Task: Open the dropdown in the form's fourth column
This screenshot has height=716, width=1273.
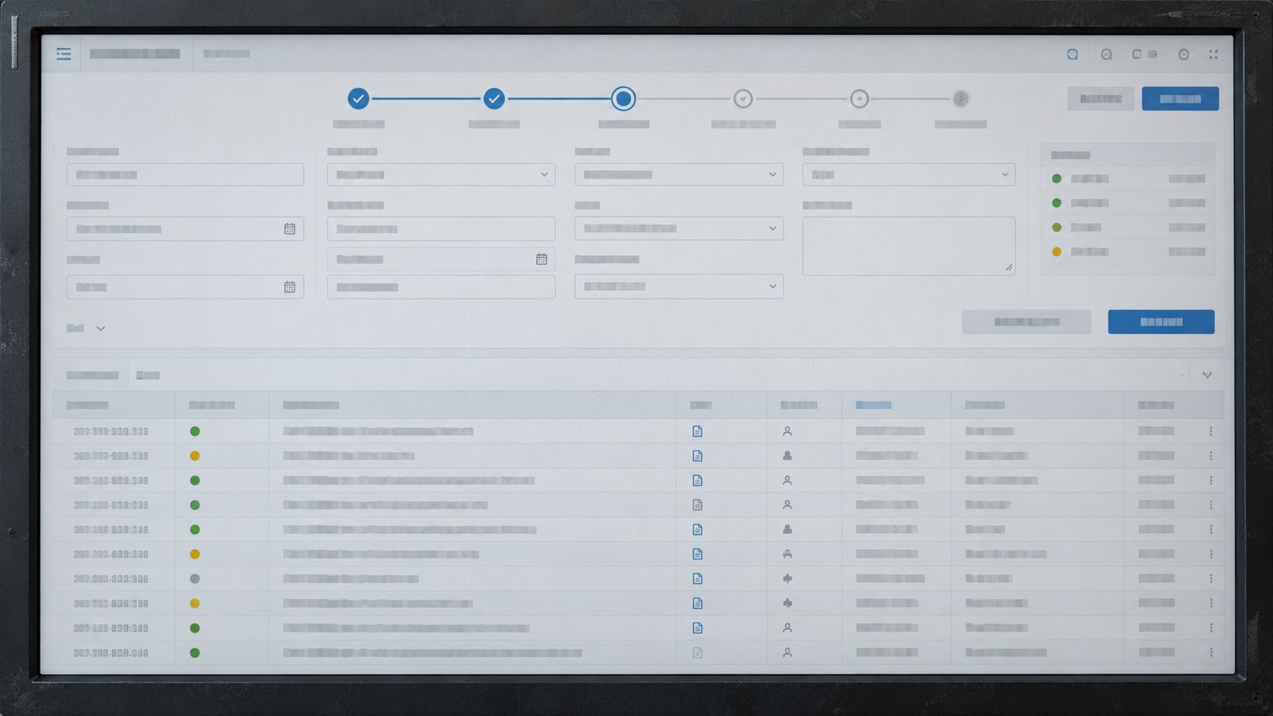Action: point(908,175)
